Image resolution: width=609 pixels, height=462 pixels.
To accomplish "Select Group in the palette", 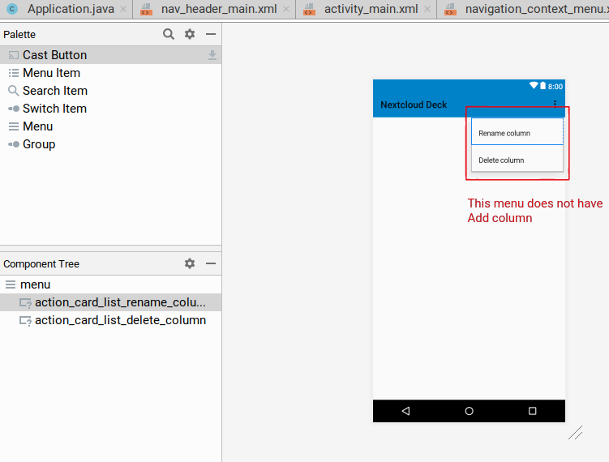I will [x=111, y=144].
